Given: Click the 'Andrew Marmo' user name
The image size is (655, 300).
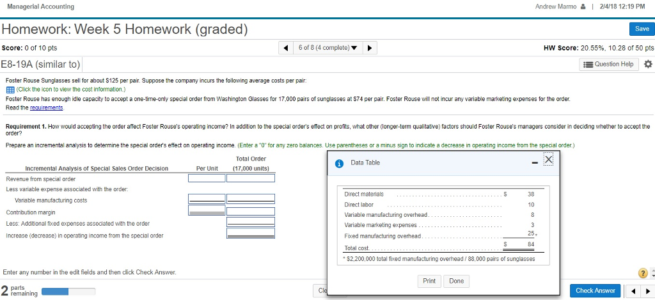Looking at the screenshot, I should 556,6.
